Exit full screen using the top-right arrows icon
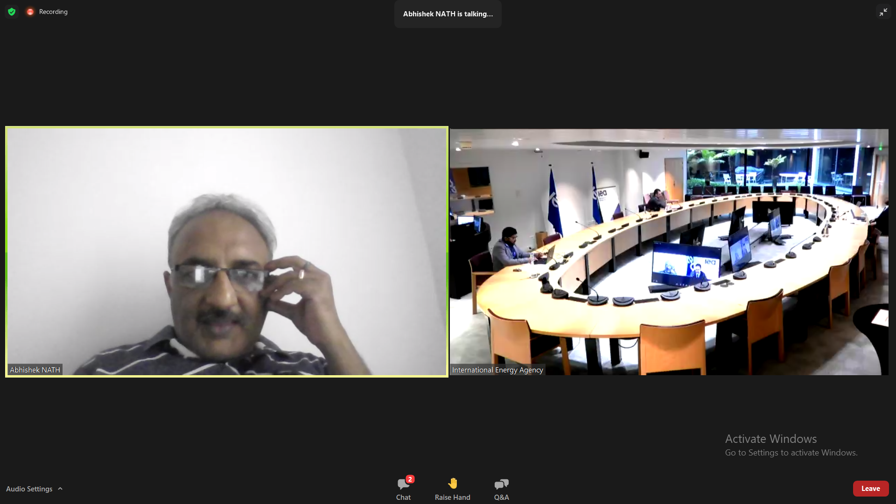The image size is (896, 504). (883, 12)
